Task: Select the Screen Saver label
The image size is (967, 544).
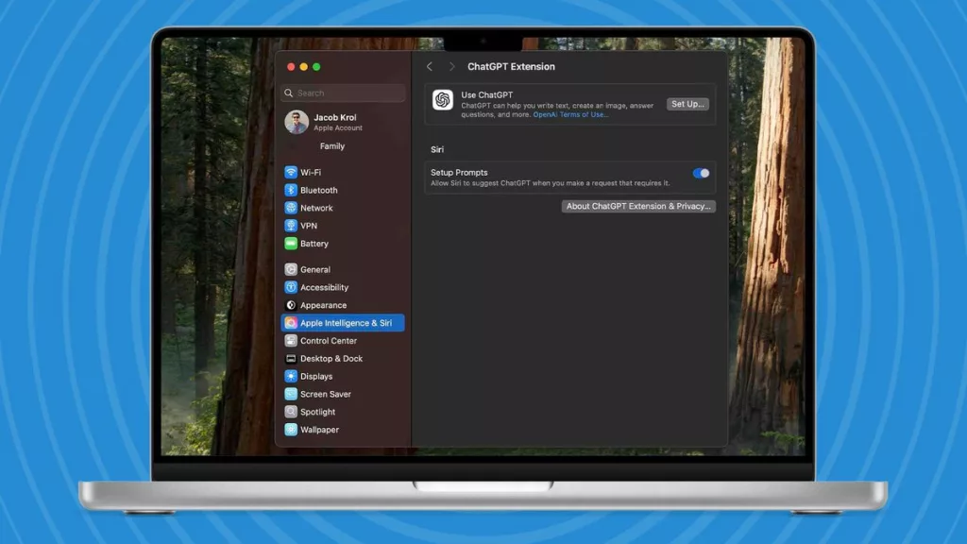Action: [x=326, y=394]
